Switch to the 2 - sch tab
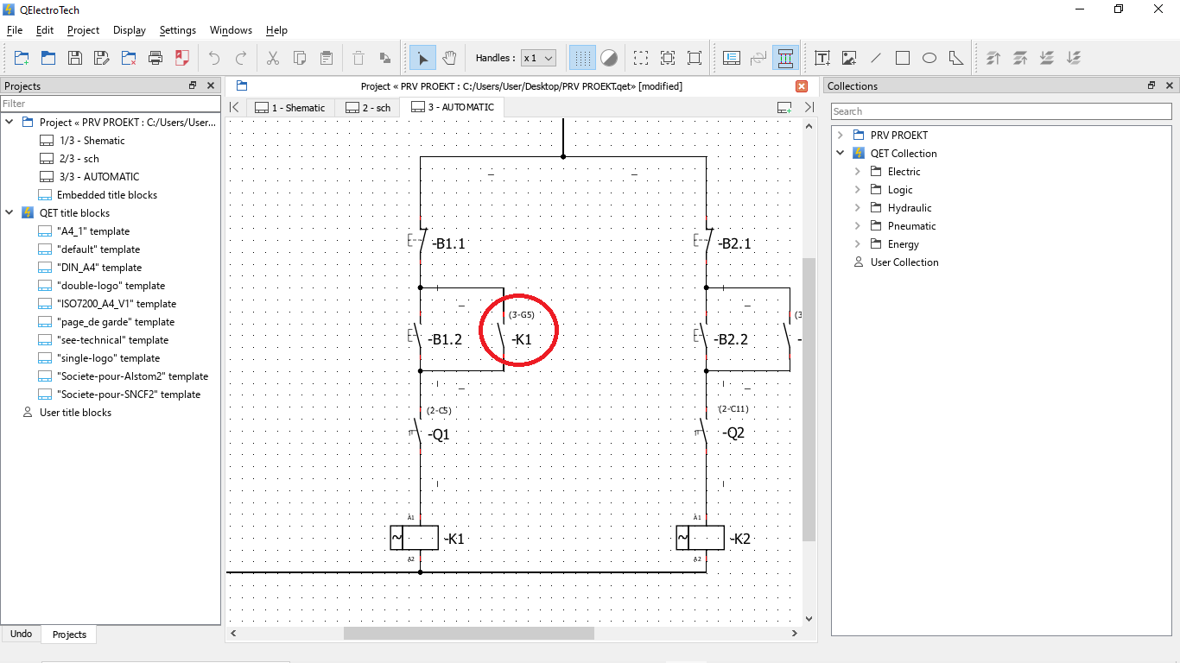 (367, 108)
